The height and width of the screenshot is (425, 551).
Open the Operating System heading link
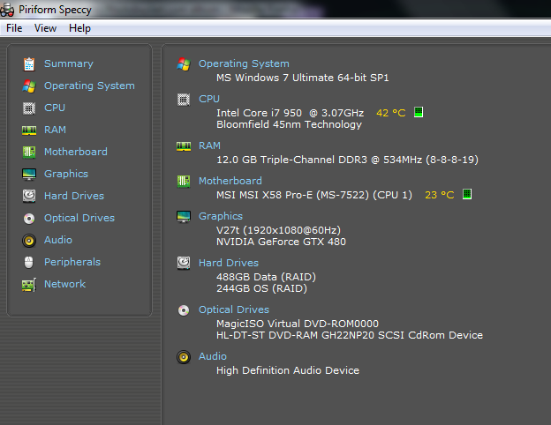point(244,63)
